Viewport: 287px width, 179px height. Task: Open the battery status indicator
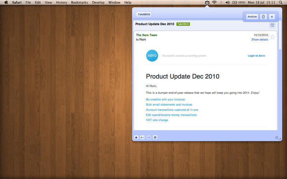pyautogui.click(x=239, y=3)
